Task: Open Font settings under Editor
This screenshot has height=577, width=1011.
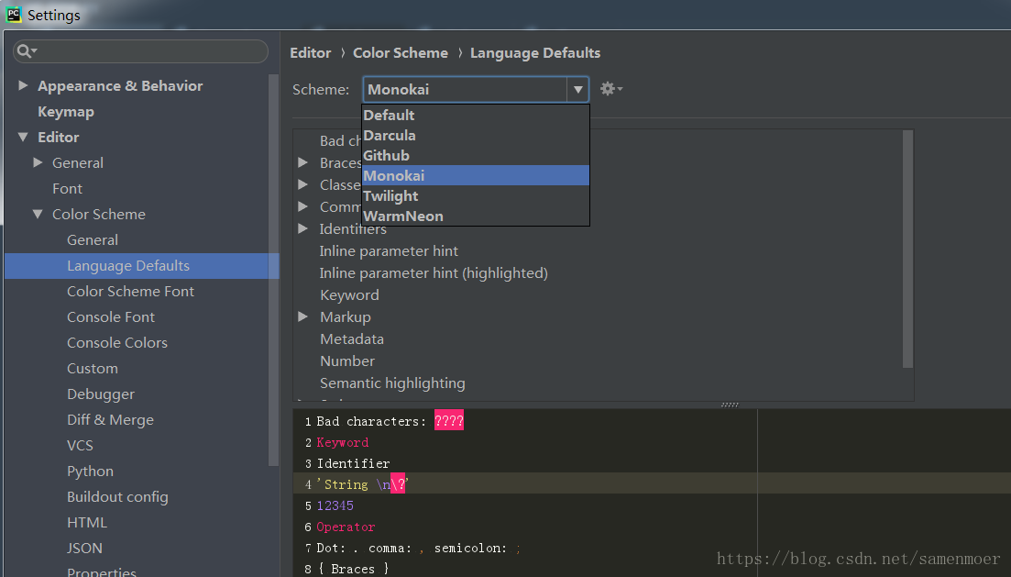Action: click(x=67, y=188)
